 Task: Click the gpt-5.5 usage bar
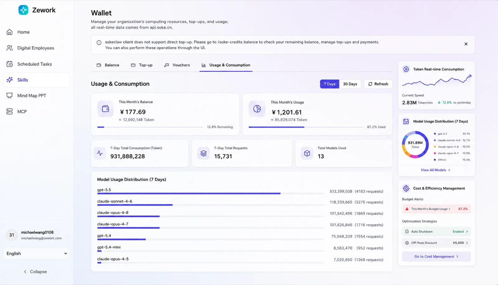click(x=210, y=194)
